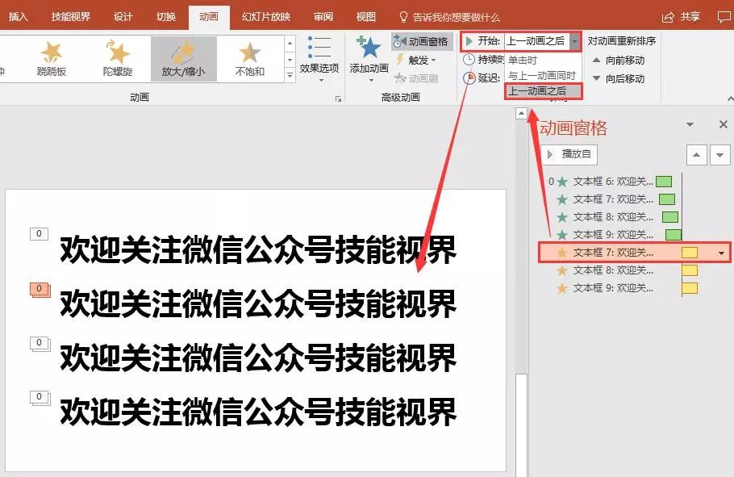
Task: Collapse the ribbon-side panel chevron above 动画窗格
Action: click(x=520, y=114)
